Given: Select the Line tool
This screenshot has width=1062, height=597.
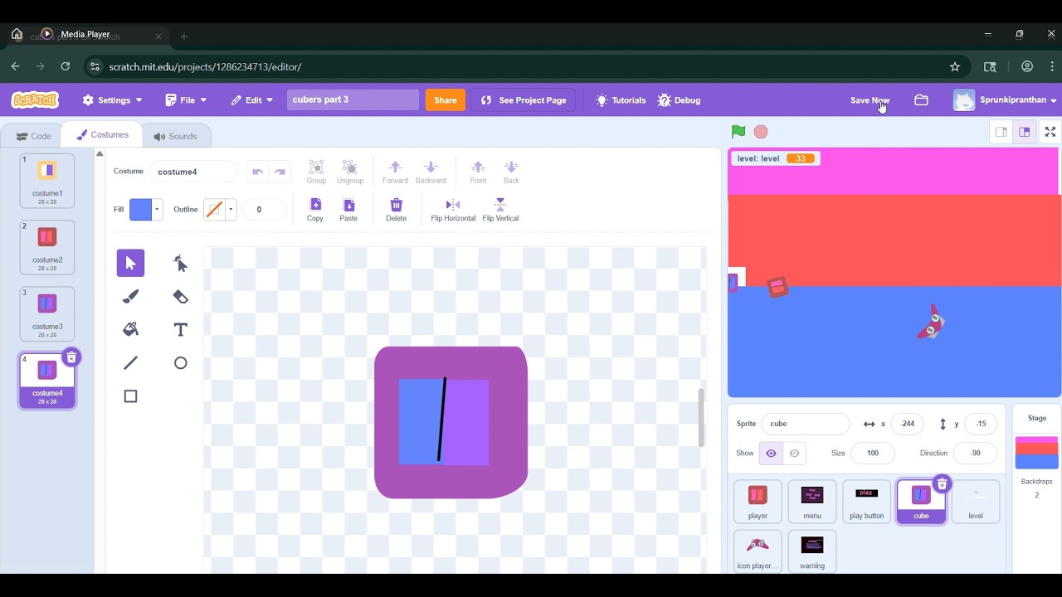Looking at the screenshot, I should point(130,362).
